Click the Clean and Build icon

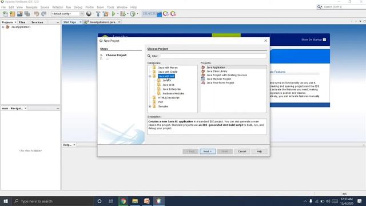click(105, 14)
